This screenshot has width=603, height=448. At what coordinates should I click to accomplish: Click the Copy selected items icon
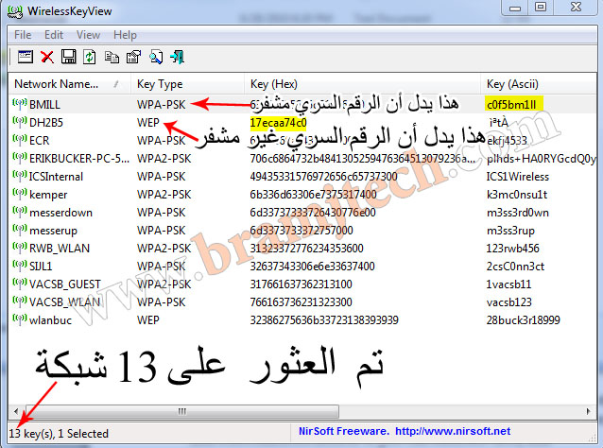click(x=110, y=58)
